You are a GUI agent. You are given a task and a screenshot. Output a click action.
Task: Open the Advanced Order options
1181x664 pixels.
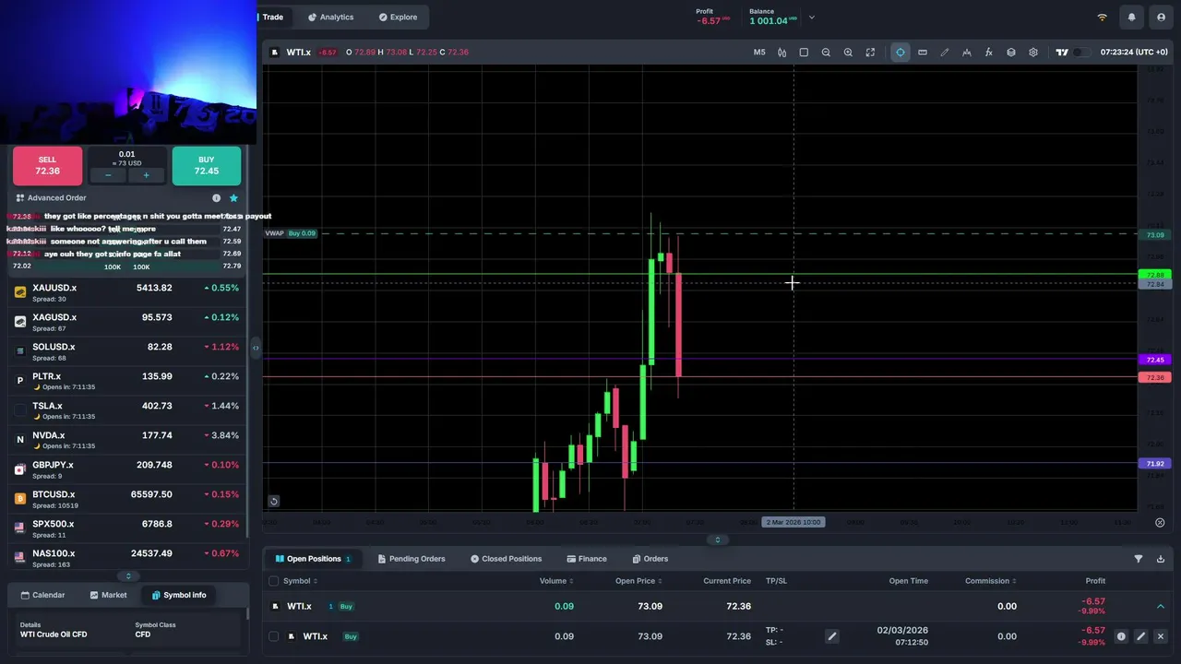pyautogui.click(x=52, y=197)
